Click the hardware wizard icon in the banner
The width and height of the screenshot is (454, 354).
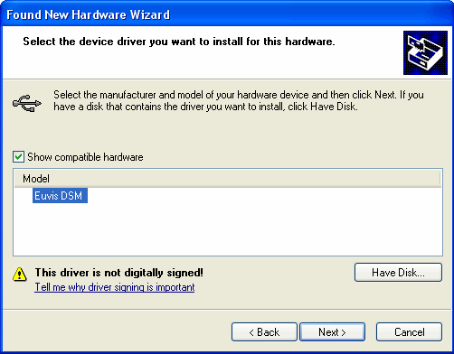point(425,52)
